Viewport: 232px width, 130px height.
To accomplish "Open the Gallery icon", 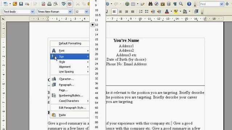I will pos(163,4).
